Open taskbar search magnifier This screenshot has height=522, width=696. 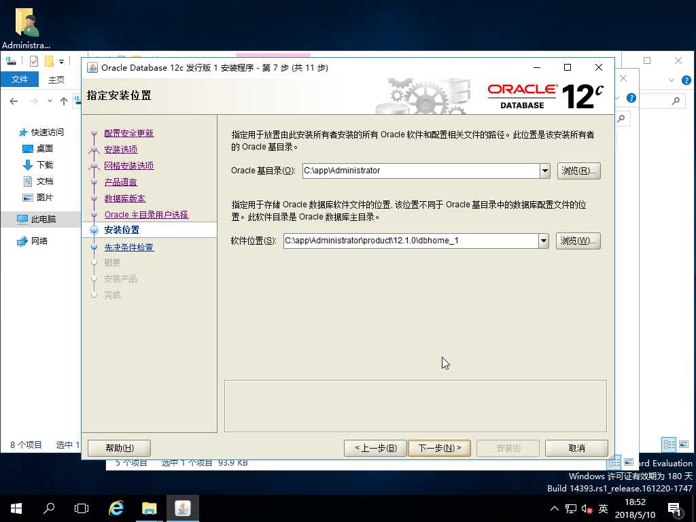pos(49,508)
